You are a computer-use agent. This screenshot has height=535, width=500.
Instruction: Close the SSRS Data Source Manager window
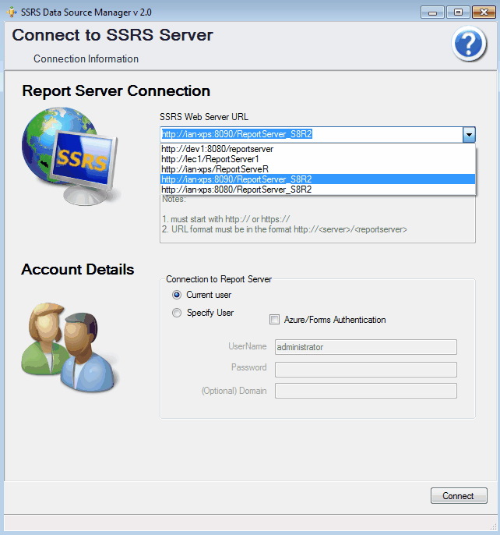tap(484, 12)
